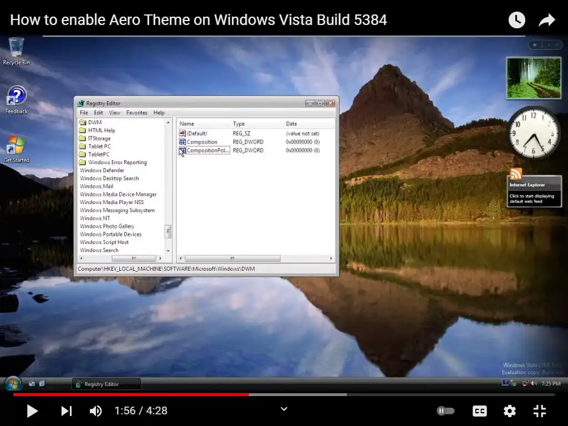
Task: Select the Windows Photo Gallery key
Action: (x=107, y=226)
